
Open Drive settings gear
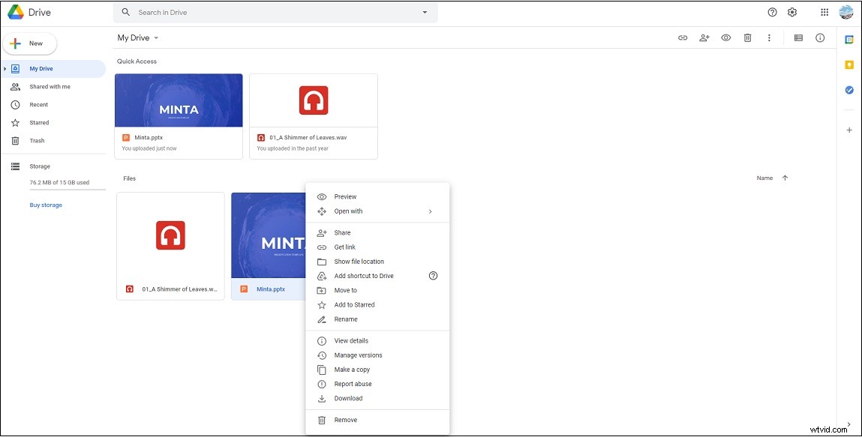click(x=791, y=12)
